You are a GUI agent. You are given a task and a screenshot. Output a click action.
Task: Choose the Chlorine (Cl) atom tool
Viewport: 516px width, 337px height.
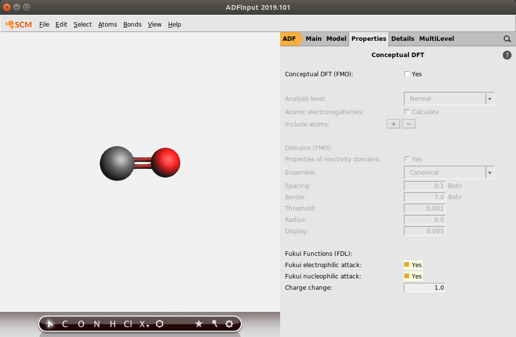[128, 324]
